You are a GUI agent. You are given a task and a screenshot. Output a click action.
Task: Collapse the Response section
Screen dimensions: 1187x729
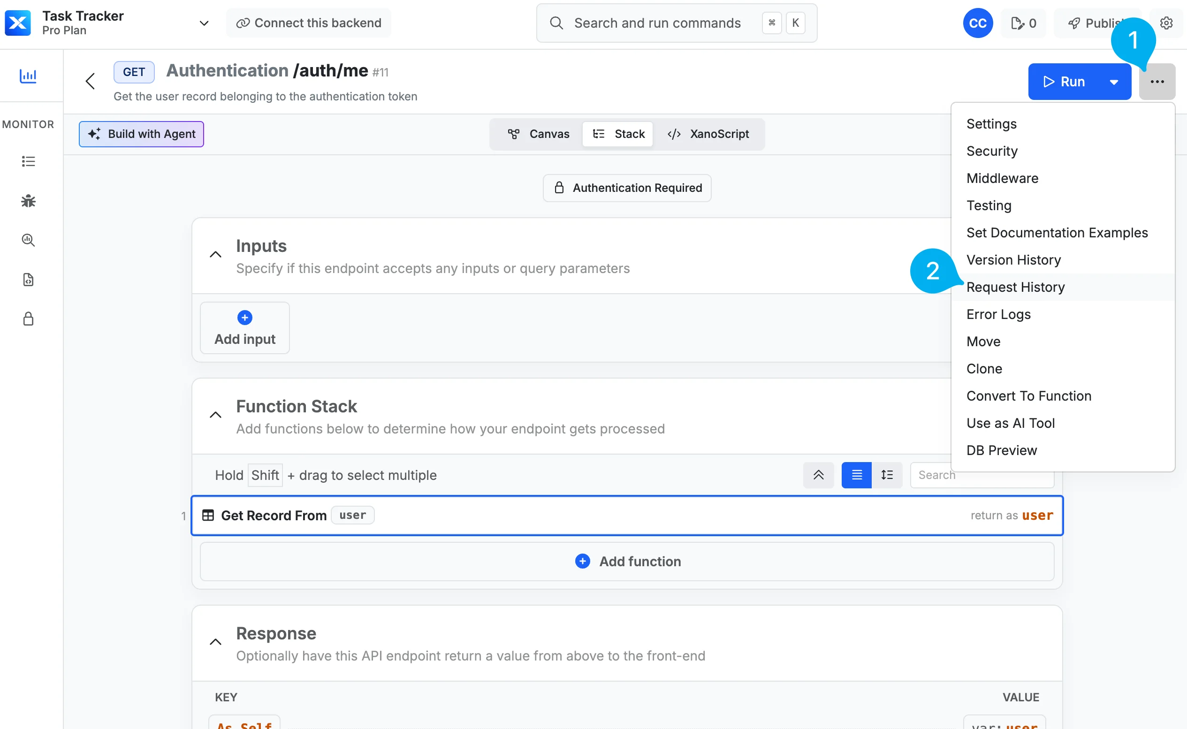coord(215,642)
